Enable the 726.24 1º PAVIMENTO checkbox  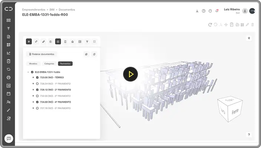37,84
